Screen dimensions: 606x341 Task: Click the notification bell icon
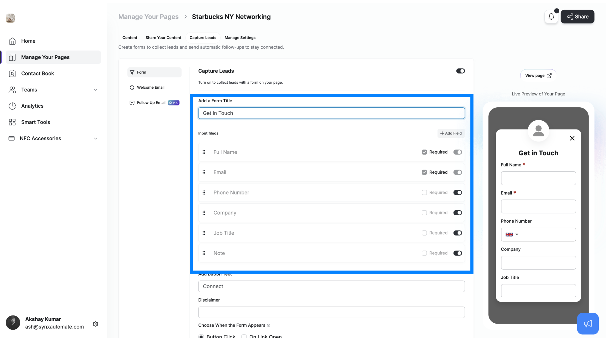[551, 17]
